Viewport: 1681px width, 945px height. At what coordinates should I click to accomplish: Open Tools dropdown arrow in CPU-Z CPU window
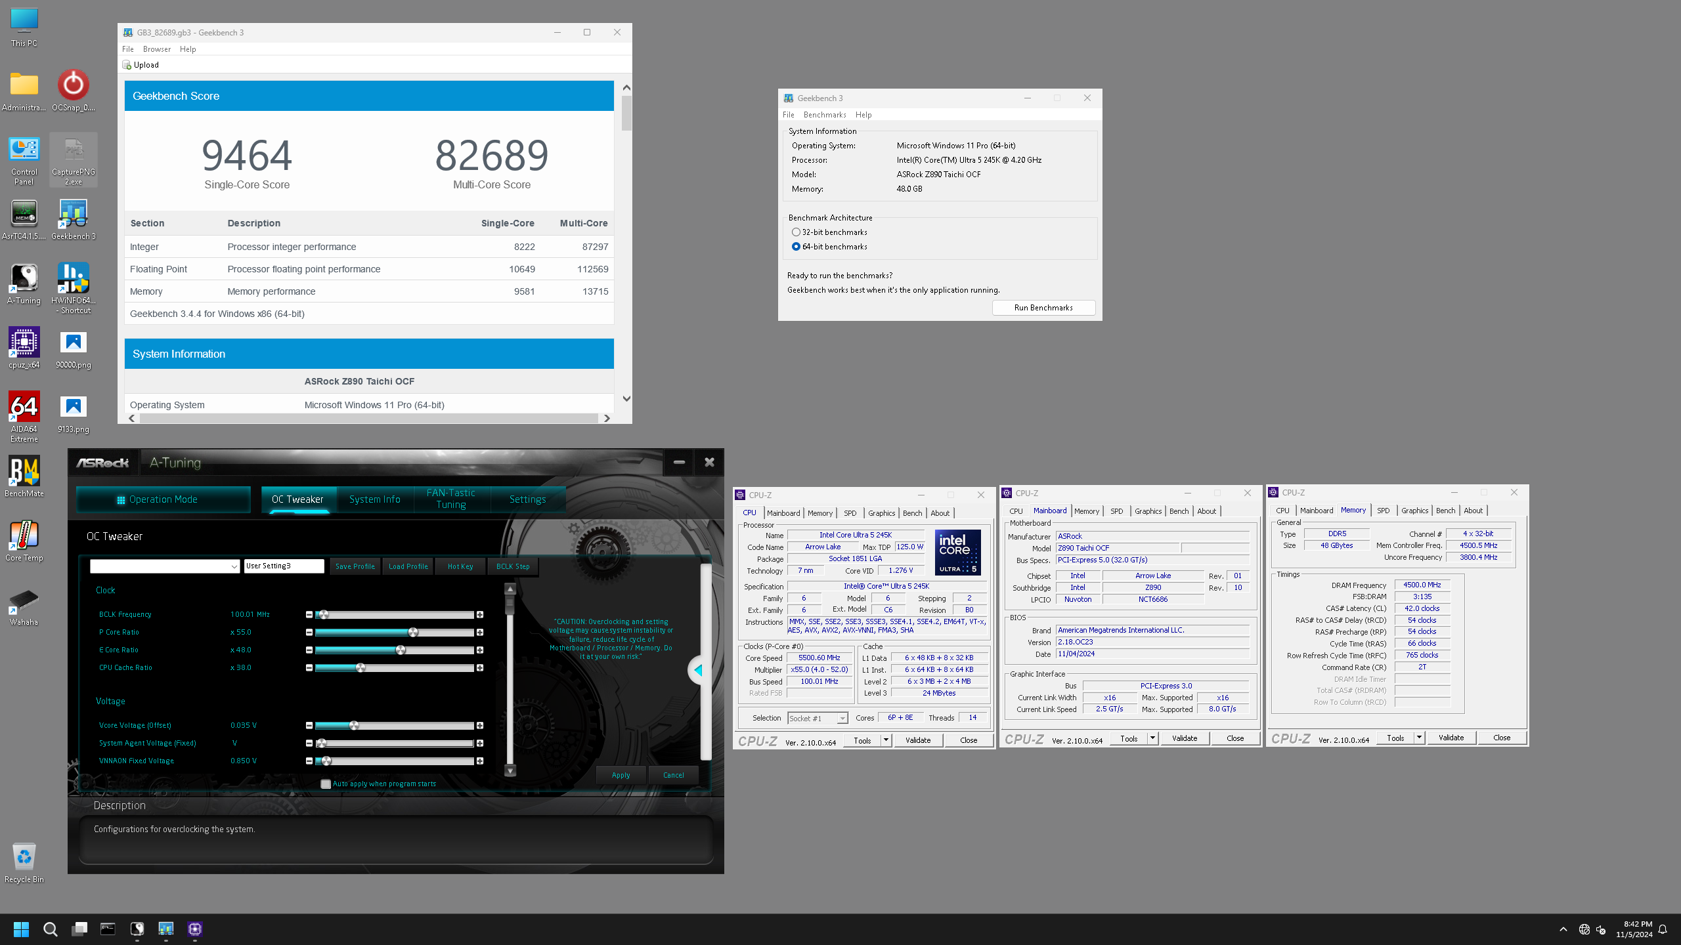pos(885,740)
